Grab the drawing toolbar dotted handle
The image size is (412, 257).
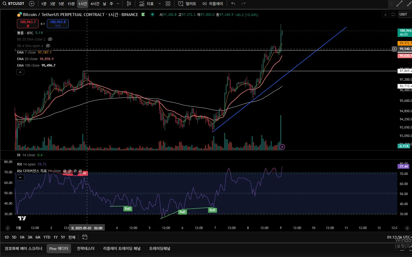tap(391, 4)
